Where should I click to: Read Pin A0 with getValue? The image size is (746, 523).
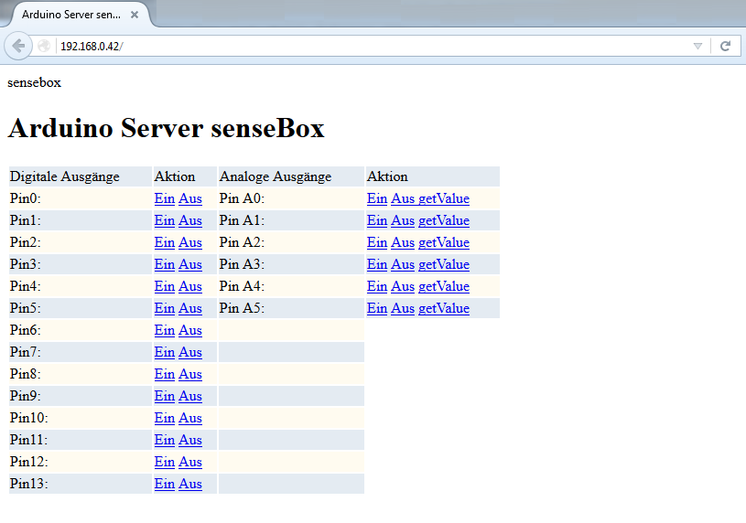tap(444, 198)
